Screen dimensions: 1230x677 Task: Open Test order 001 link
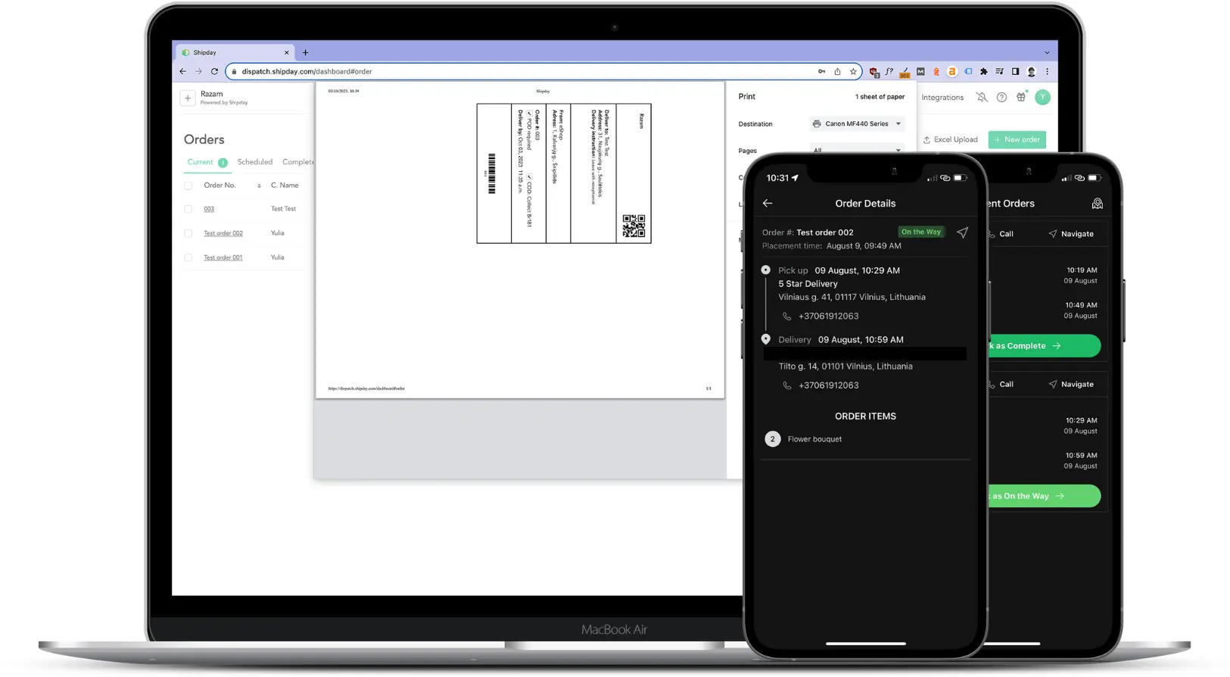click(x=223, y=257)
